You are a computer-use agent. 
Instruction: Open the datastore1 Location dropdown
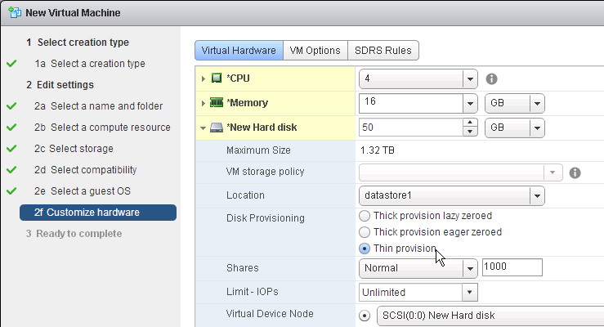536,195
